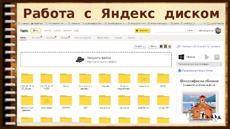Open the Общие папки tab
This screenshot has height=129, width=230.
(102, 38)
